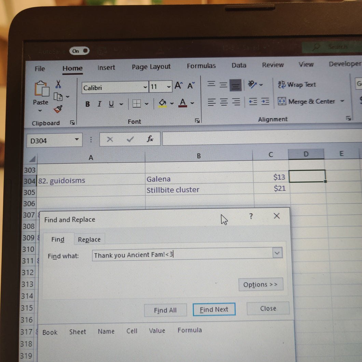Click the Align Left icon
Image resolution: width=362 pixels, height=362 pixels.
click(x=211, y=102)
